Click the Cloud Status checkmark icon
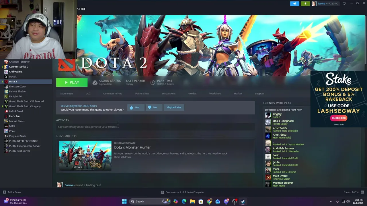This screenshot has height=206, width=367. [x=95, y=82]
